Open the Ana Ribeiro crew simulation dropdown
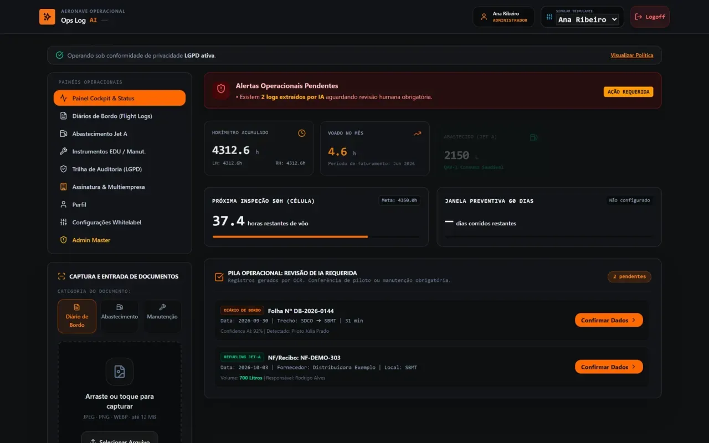709x443 pixels. tap(587, 19)
